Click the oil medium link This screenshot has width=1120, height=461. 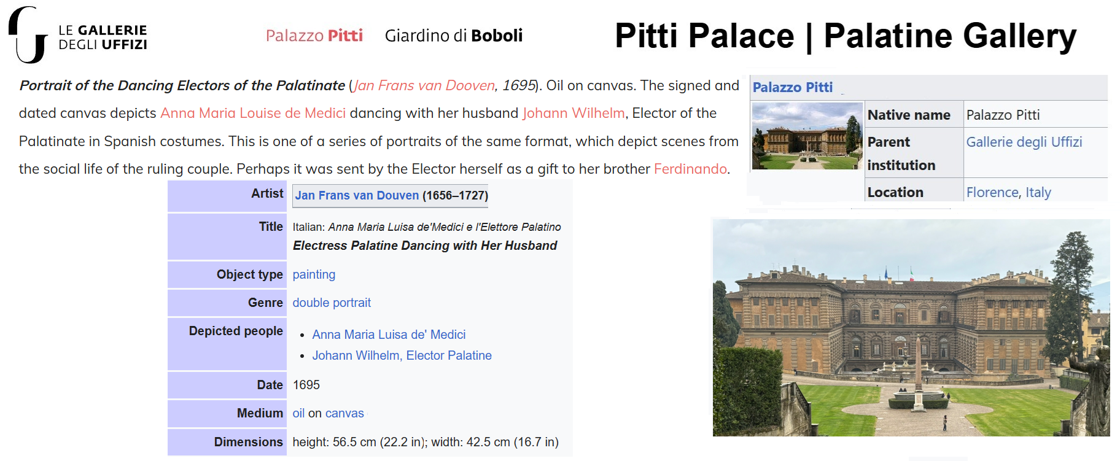tap(298, 413)
